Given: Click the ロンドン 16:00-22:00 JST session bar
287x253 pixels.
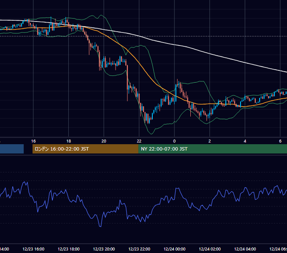Looking at the screenshot, I should click(85, 149).
